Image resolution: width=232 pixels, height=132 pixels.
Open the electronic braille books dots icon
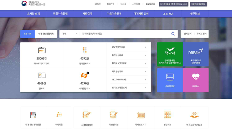[85, 50]
